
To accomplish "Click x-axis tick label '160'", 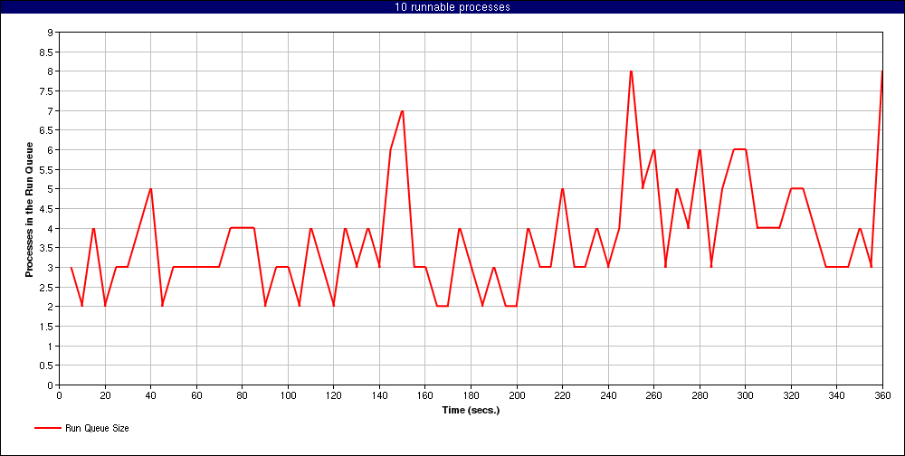I will coord(425,395).
